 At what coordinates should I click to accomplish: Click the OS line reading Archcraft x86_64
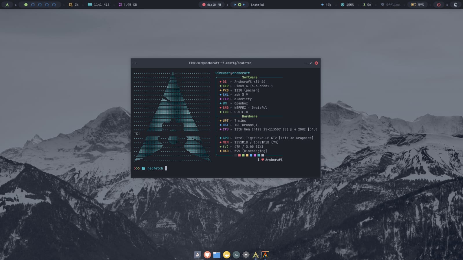pyautogui.click(x=242, y=82)
